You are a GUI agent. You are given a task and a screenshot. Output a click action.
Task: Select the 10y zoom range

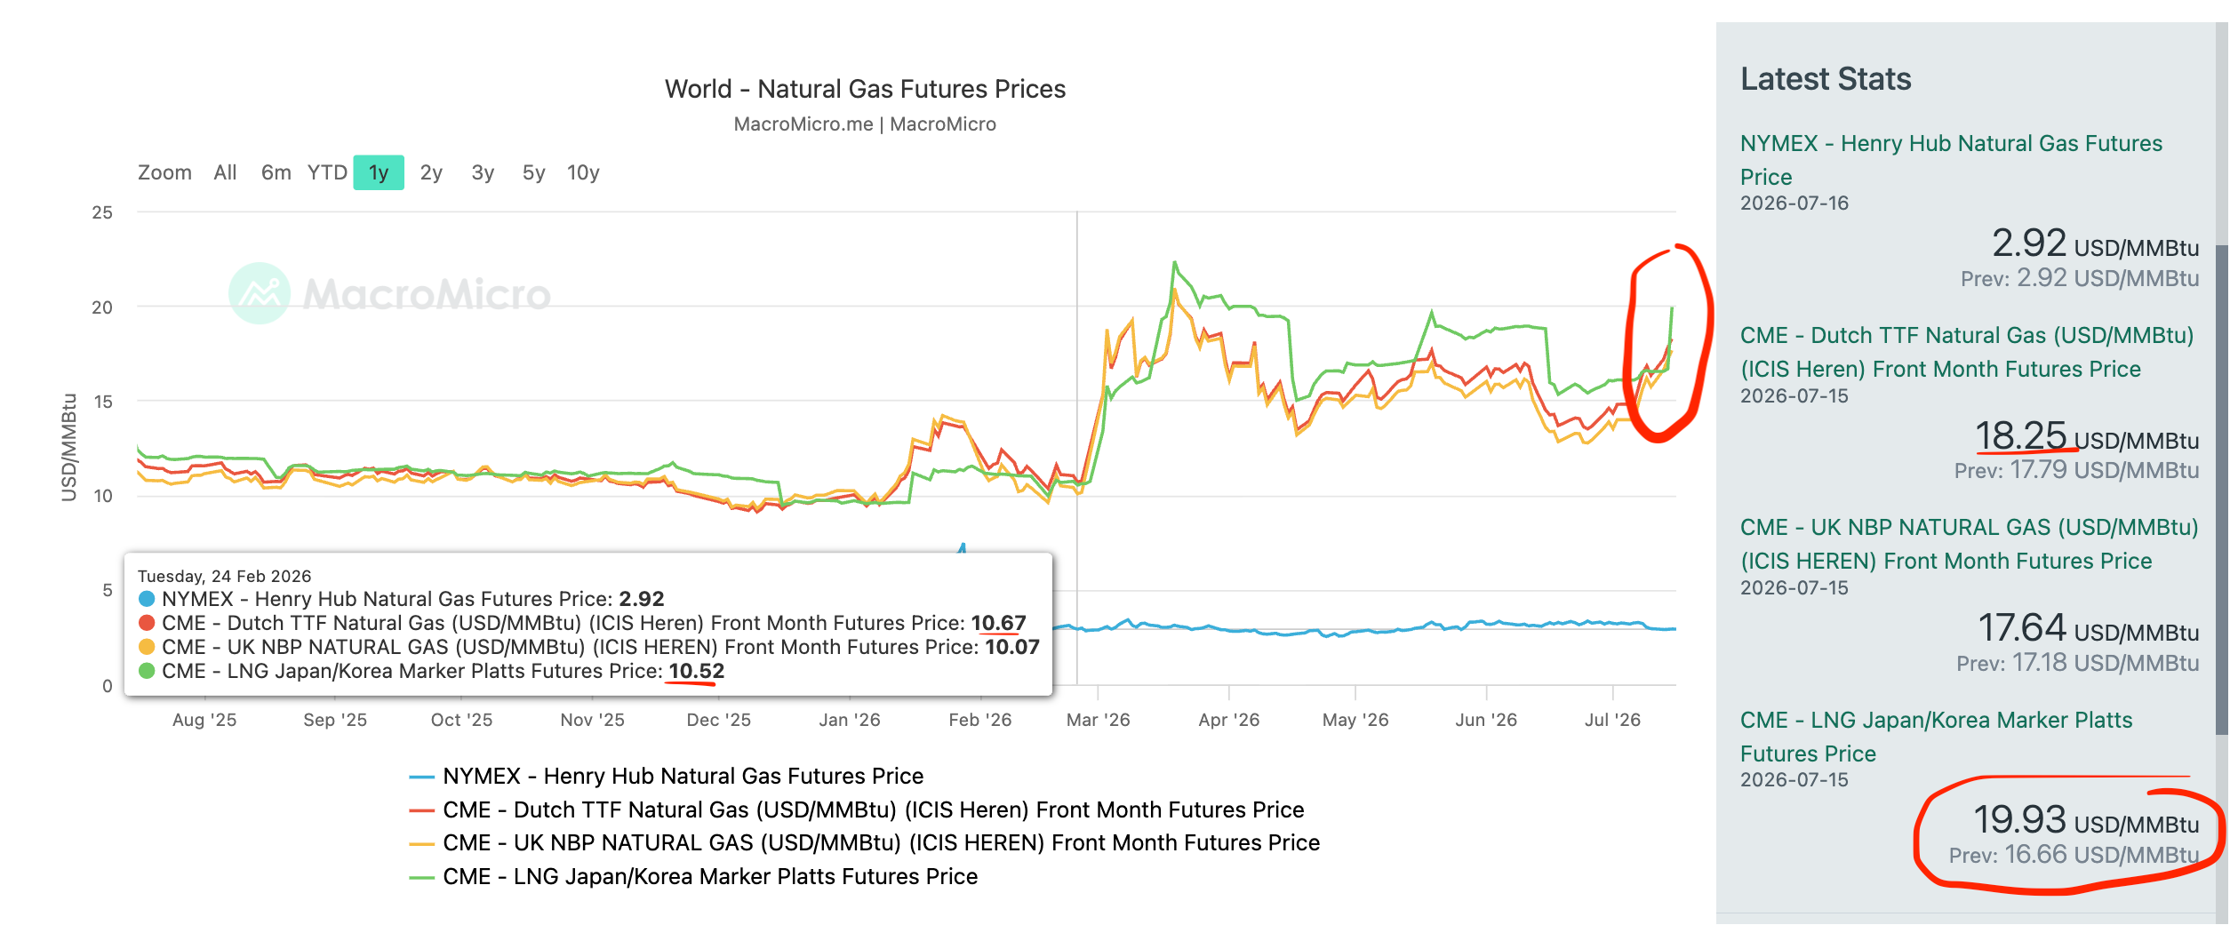tap(583, 172)
